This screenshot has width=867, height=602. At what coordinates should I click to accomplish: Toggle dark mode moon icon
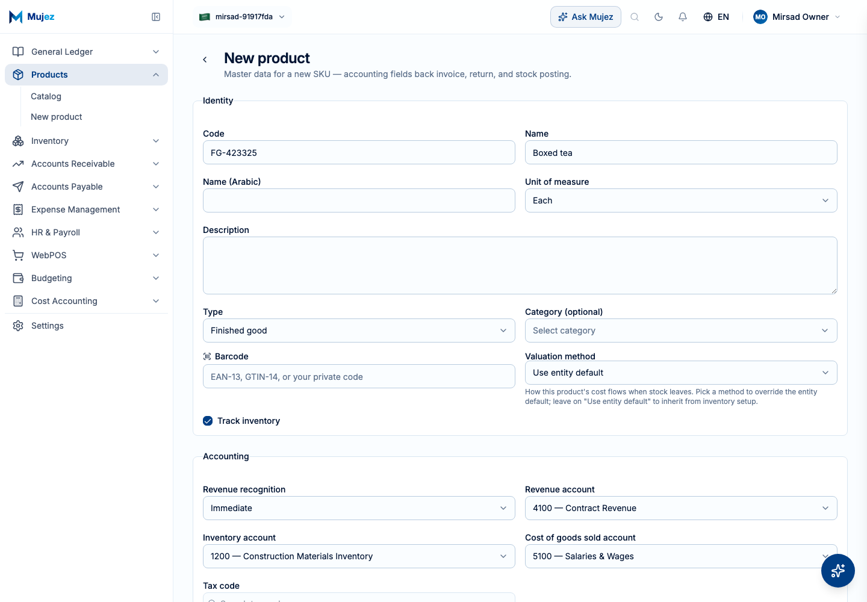point(659,17)
